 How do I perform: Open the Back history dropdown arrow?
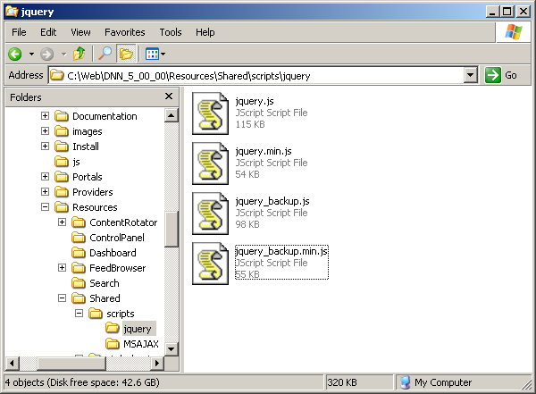click(31, 54)
